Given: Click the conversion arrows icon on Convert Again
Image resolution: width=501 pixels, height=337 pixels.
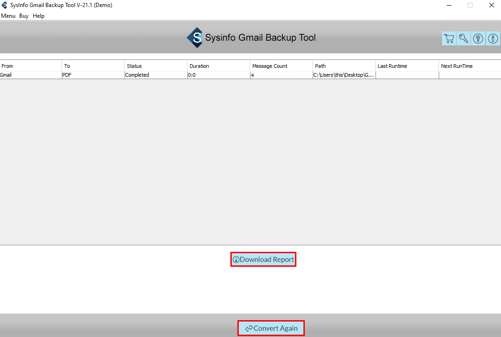Looking at the screenshot, I should pos(249,328).
